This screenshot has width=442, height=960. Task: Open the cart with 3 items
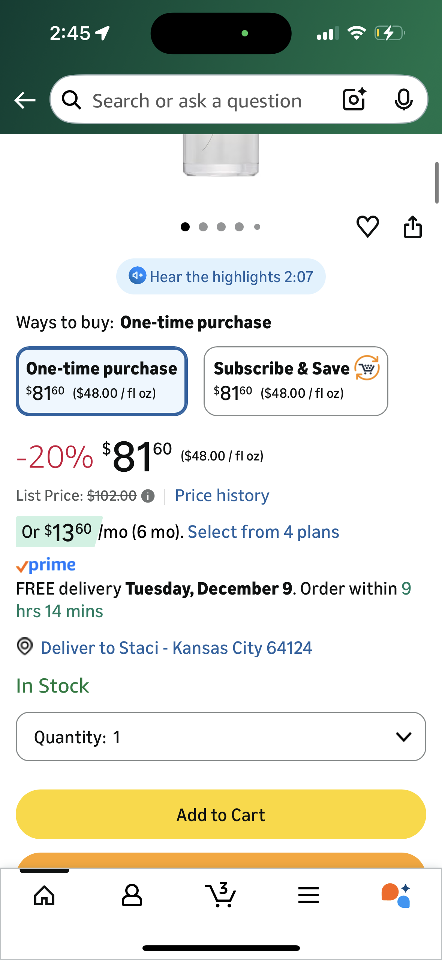coord(221,895)
